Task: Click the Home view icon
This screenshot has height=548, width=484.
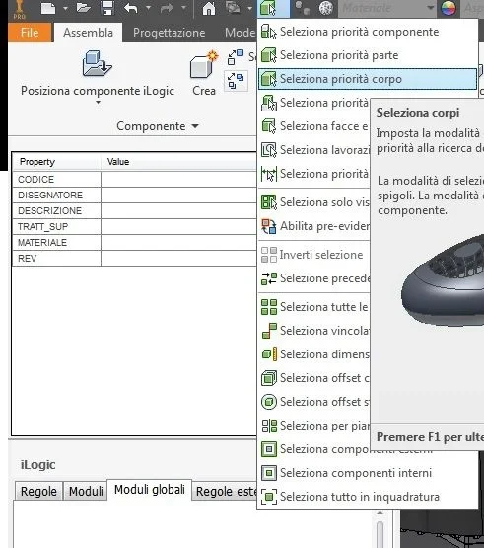Action: click(x=209, y=8)
